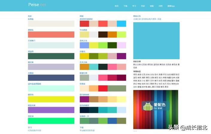The image size is (211, 134).
Task: Select the pale mint single color bar
Action: tap(51, 89)
